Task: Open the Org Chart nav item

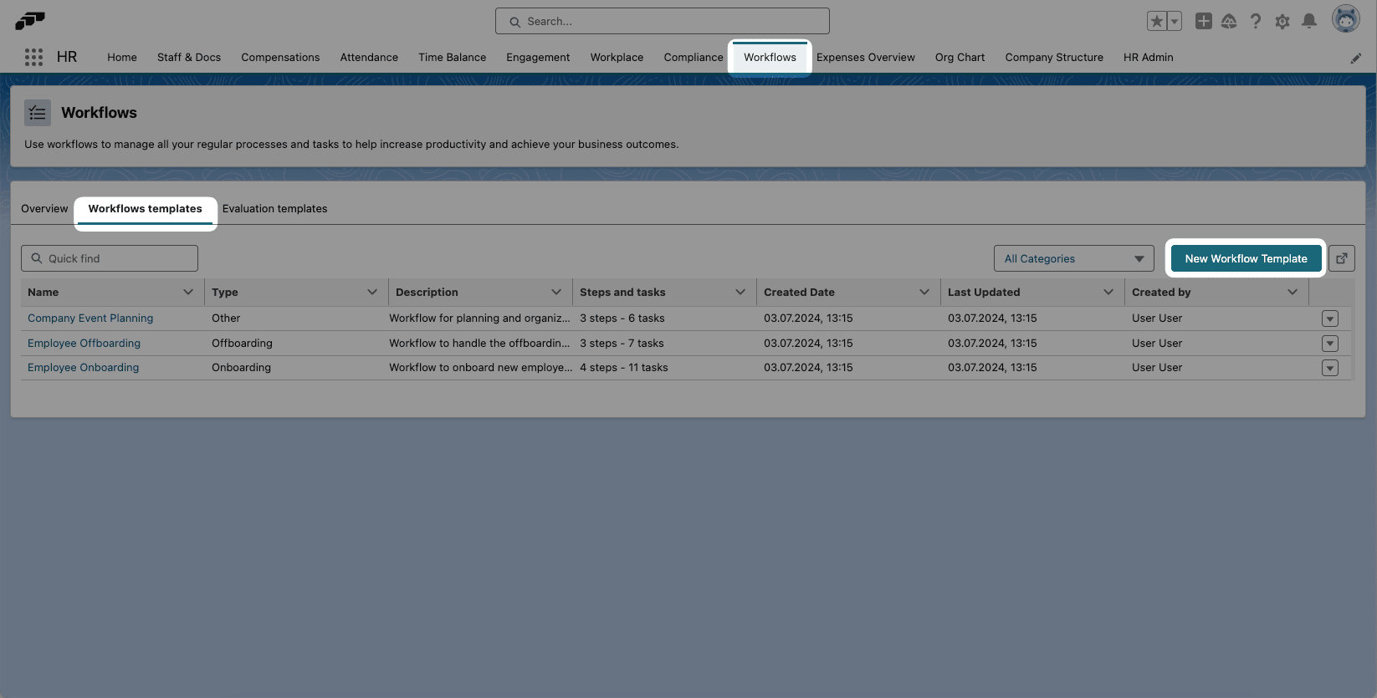Action: (x=960, y=58)
